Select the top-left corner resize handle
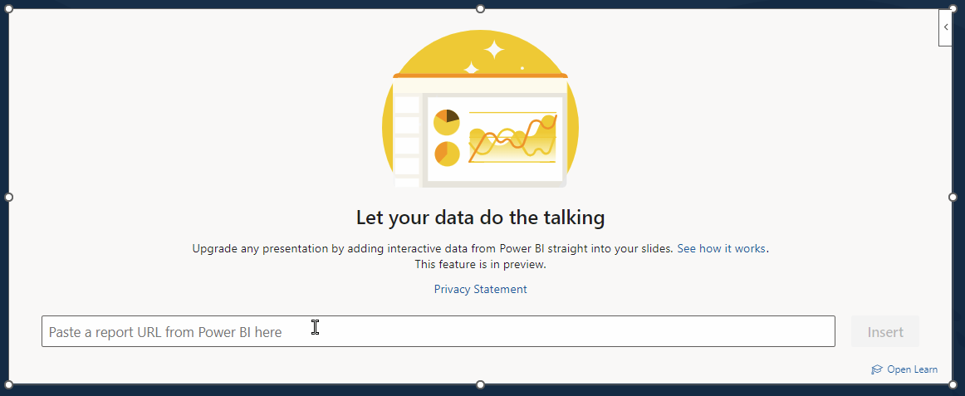Image resolution: width=965 pixels, height=396 pixels. pos(8,8)
